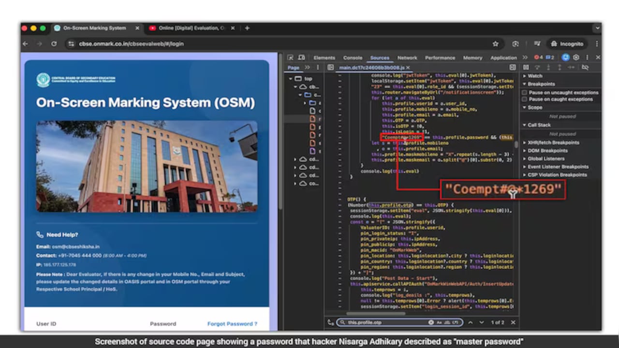619x348 pixels.
Task: Open DevTools settings gear
Action: [576, 58]
